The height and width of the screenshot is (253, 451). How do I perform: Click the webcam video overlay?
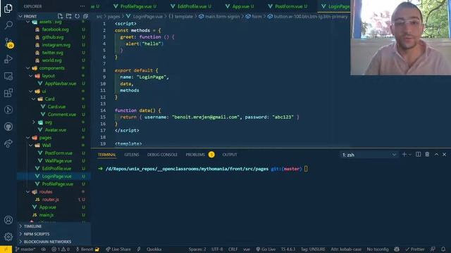(401, 37)
